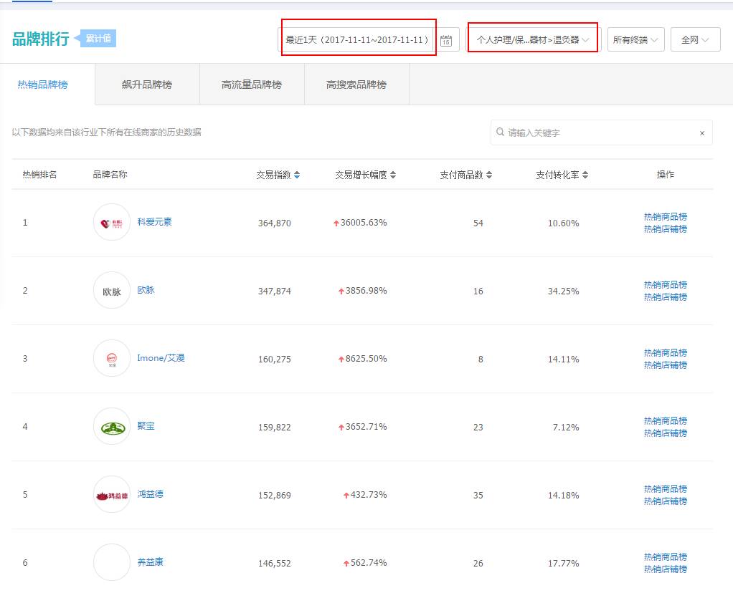Sort by 交易增长幅度 column
Image resolution: width=733 pixels, height=593 pixels.
click(393, 175)
